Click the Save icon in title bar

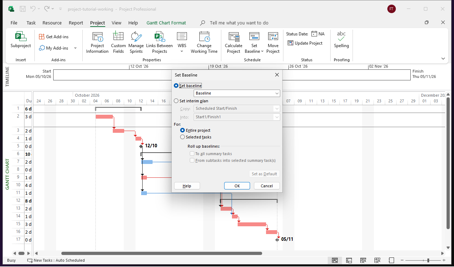(x=22, y=9)
